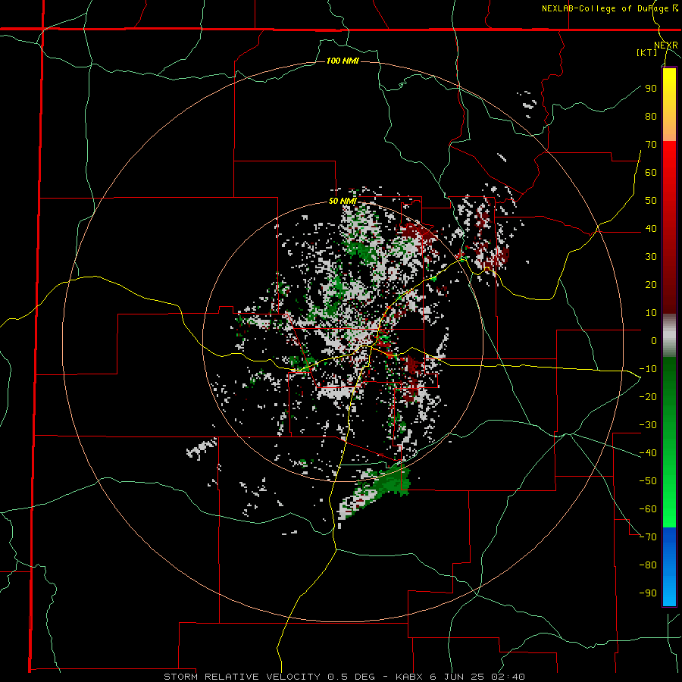Screen dimensions: 682x682
Task: Click the blue band at scale bottom
Action: click(669, 567)
